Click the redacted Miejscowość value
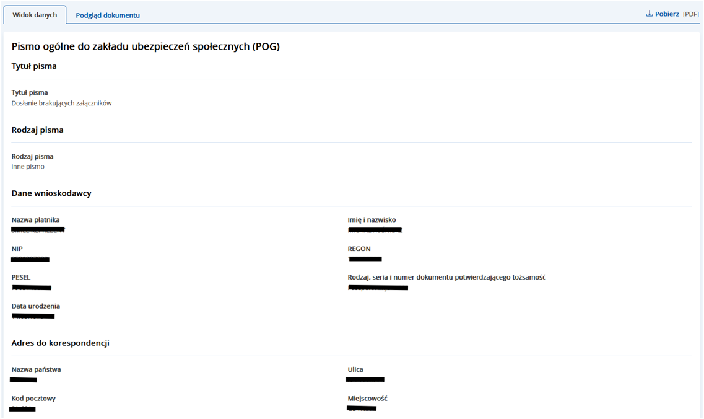This screenshot has height=419, width=704. coord(362,408)
